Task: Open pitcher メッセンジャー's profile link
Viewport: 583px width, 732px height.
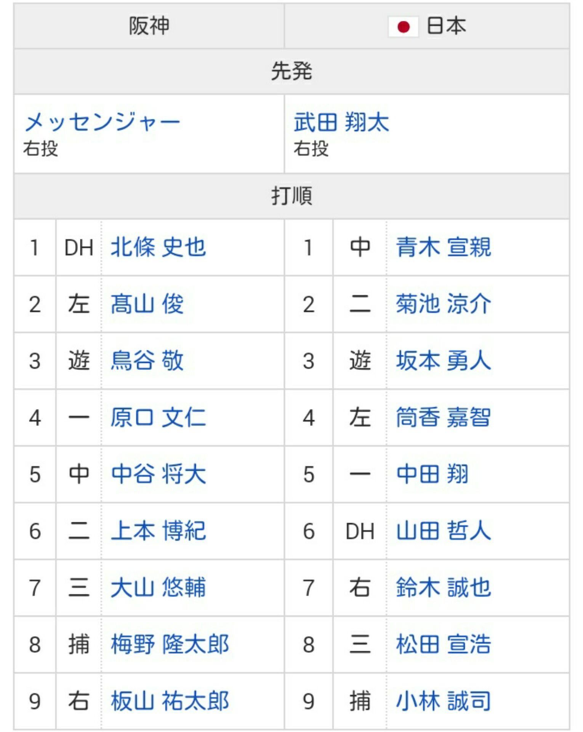Action: 102,123
